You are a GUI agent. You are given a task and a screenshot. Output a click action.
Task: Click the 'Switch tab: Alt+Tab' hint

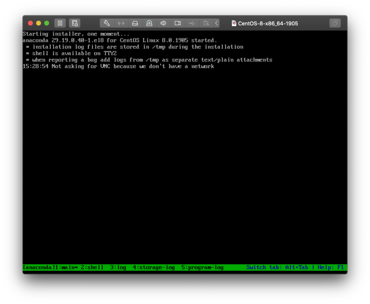[277, 267]
